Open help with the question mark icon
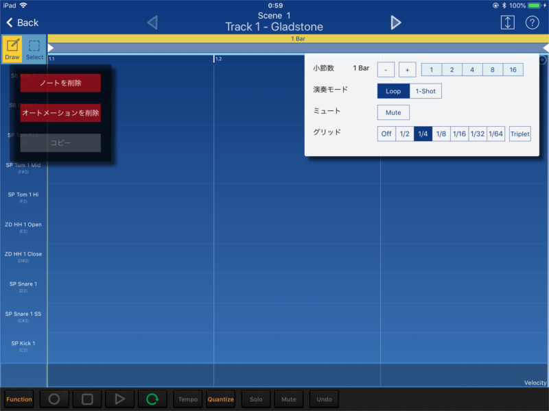The height and width of the screenshot is (411, 549). pyautogui.click(x=532, y=23)
